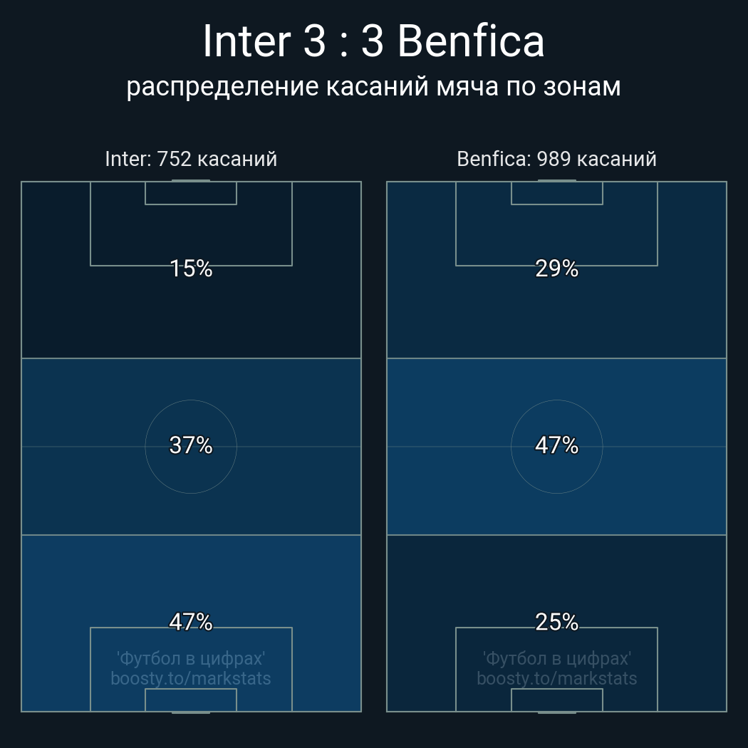Select Inter's 37% midfield label
The width and height of the screenshot is (748, 748).
pyautogui.click(x=191, y=445)
